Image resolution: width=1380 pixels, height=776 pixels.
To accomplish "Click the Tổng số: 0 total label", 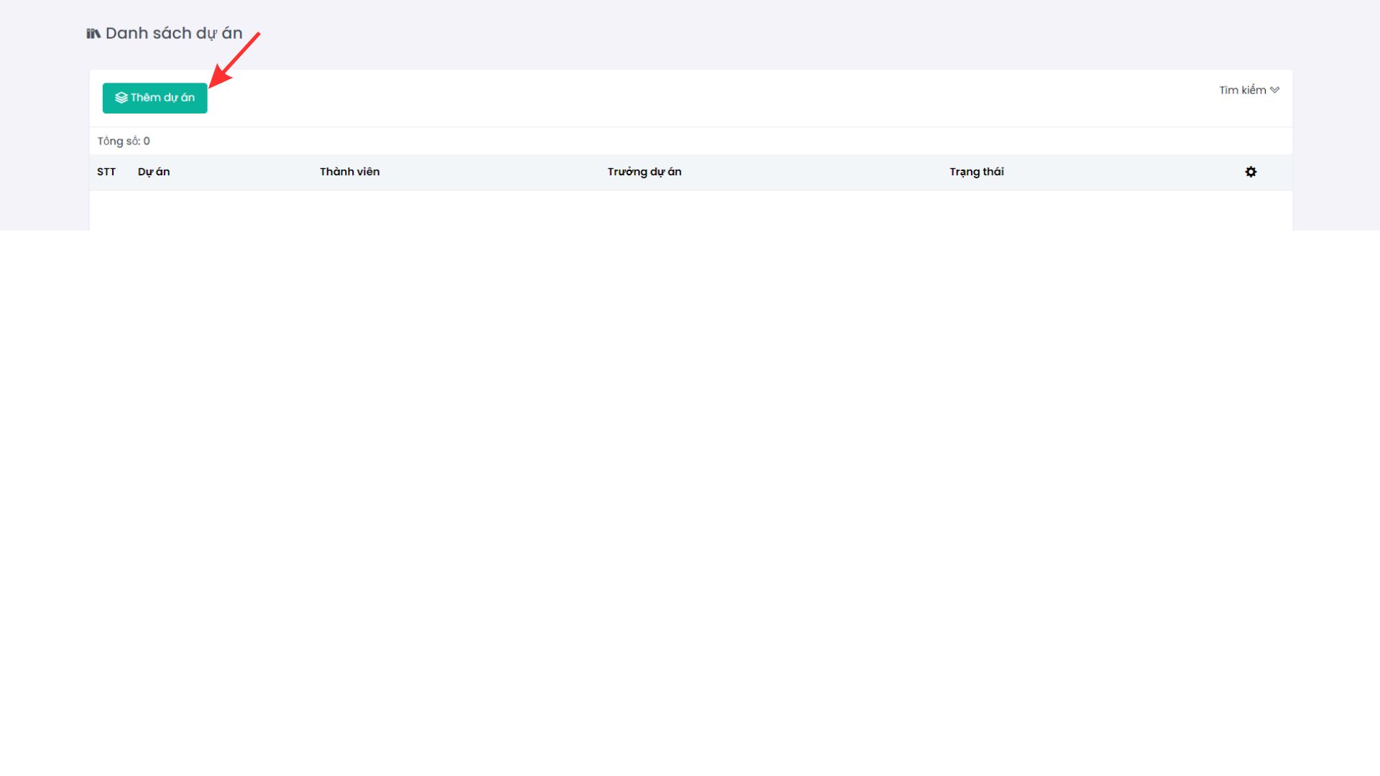I will click(124, 141).
